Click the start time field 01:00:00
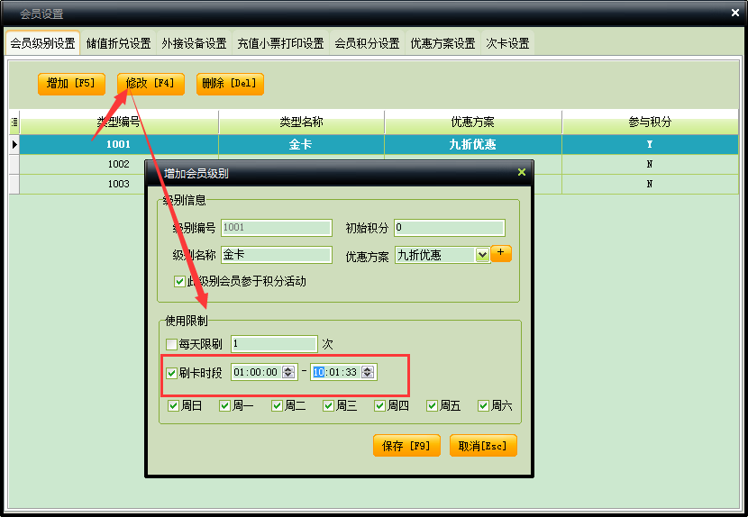The image size is (748, 517). click(264, 372)
